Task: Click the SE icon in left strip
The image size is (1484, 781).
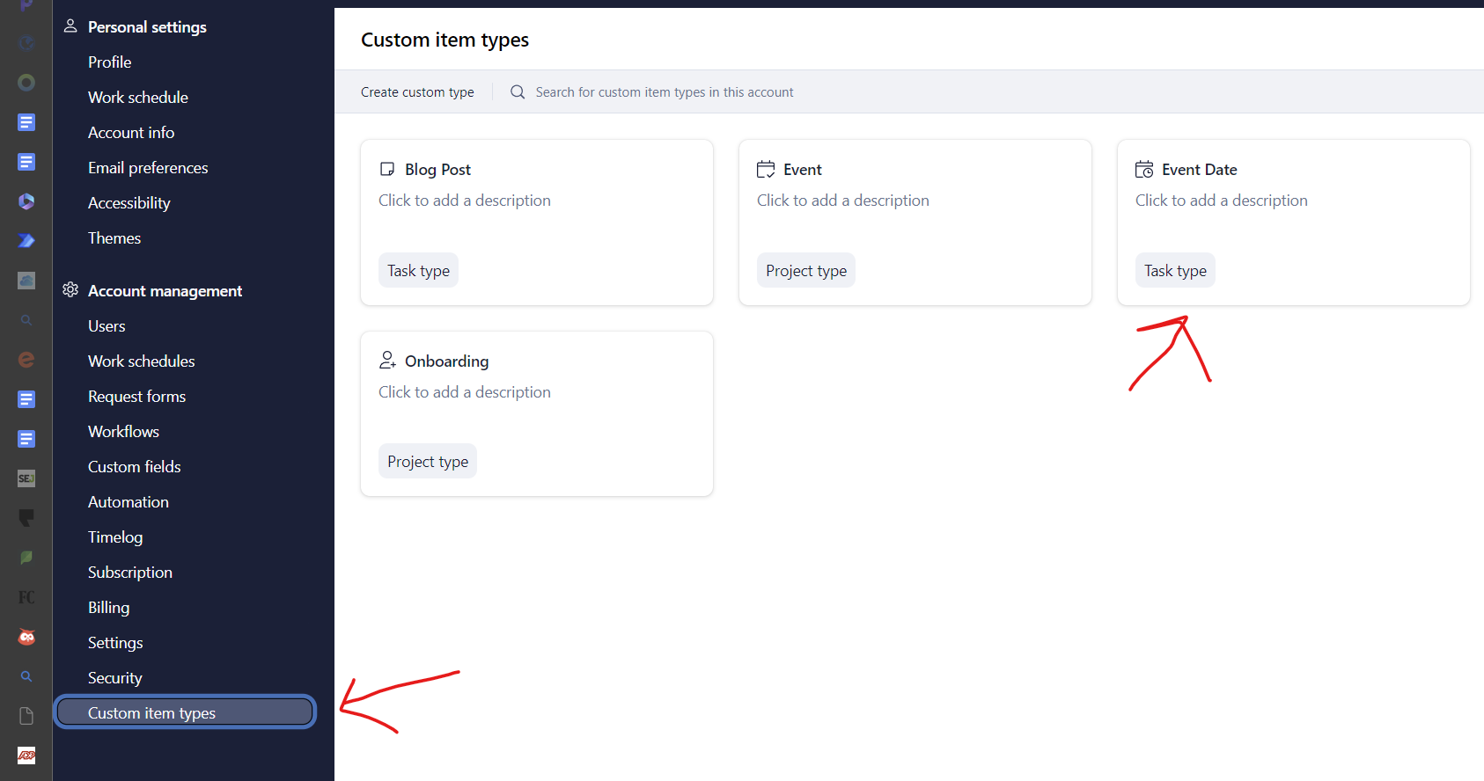Action: click(x=26, y=478)
